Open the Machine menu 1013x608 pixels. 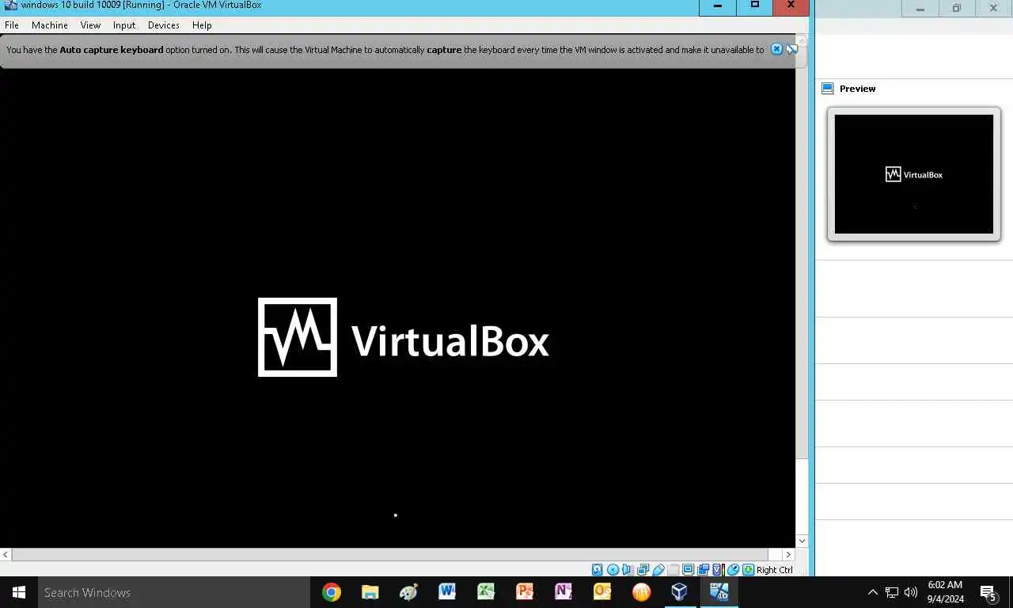[50, 25]
